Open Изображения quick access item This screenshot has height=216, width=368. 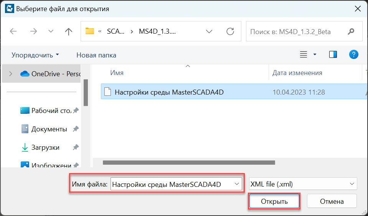pos(46,165)
